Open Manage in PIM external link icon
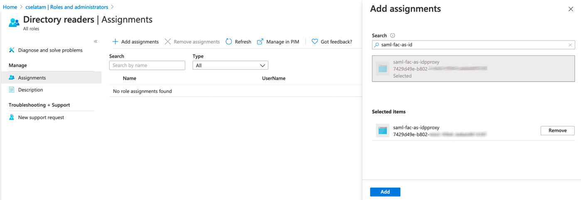This screenshot has height=200, width=581. click(260, 41)
